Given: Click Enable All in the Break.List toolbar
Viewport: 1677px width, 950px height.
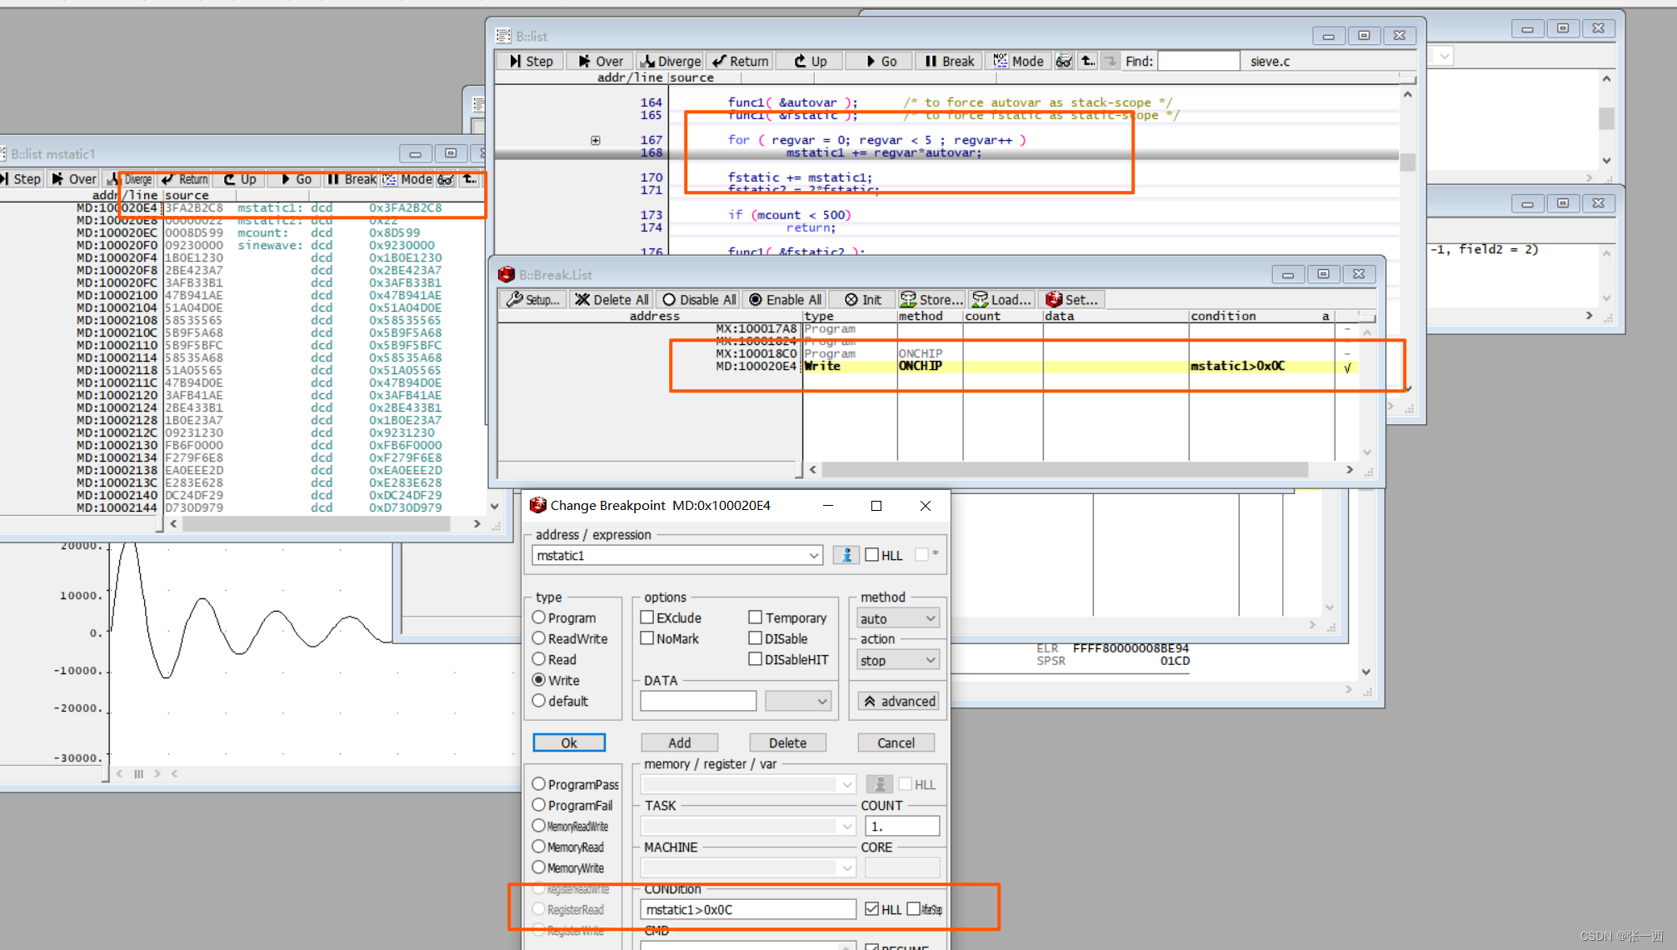Looking at the screenshot, I should click(785, 299).
